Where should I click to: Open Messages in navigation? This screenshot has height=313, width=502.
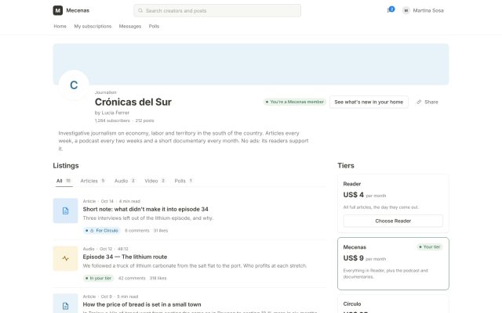pyautogui.click(x=130, y=26)
